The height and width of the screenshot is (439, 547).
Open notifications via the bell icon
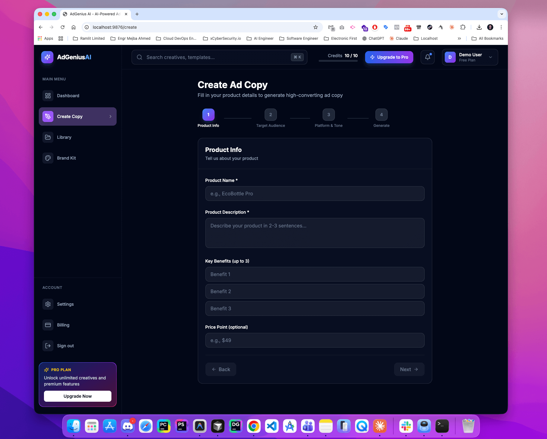click(x=427, y=57)
